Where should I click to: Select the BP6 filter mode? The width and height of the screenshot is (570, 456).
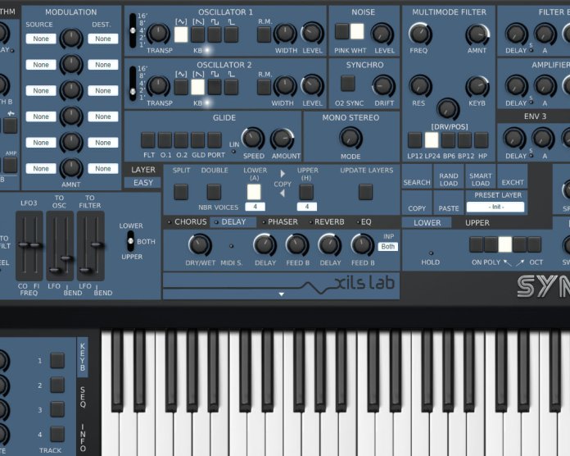coord(448,140)
